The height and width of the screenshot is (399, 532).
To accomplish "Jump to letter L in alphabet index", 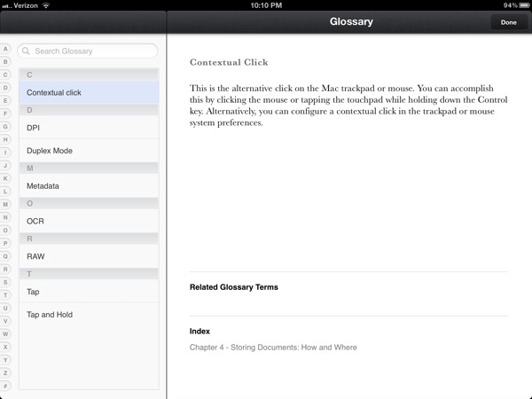I will pyautogui.click(x=5, y=192).
